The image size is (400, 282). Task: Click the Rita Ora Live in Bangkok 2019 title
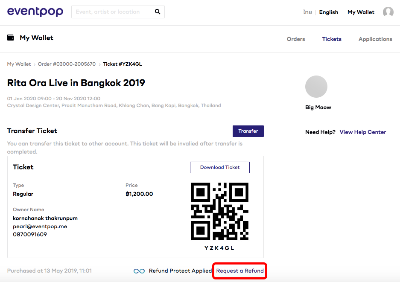point(76,83)
